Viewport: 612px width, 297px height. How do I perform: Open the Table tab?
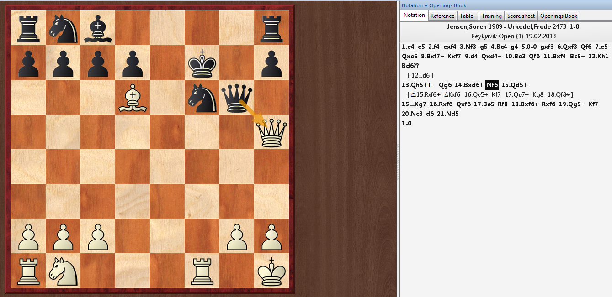tap(466, 16)
